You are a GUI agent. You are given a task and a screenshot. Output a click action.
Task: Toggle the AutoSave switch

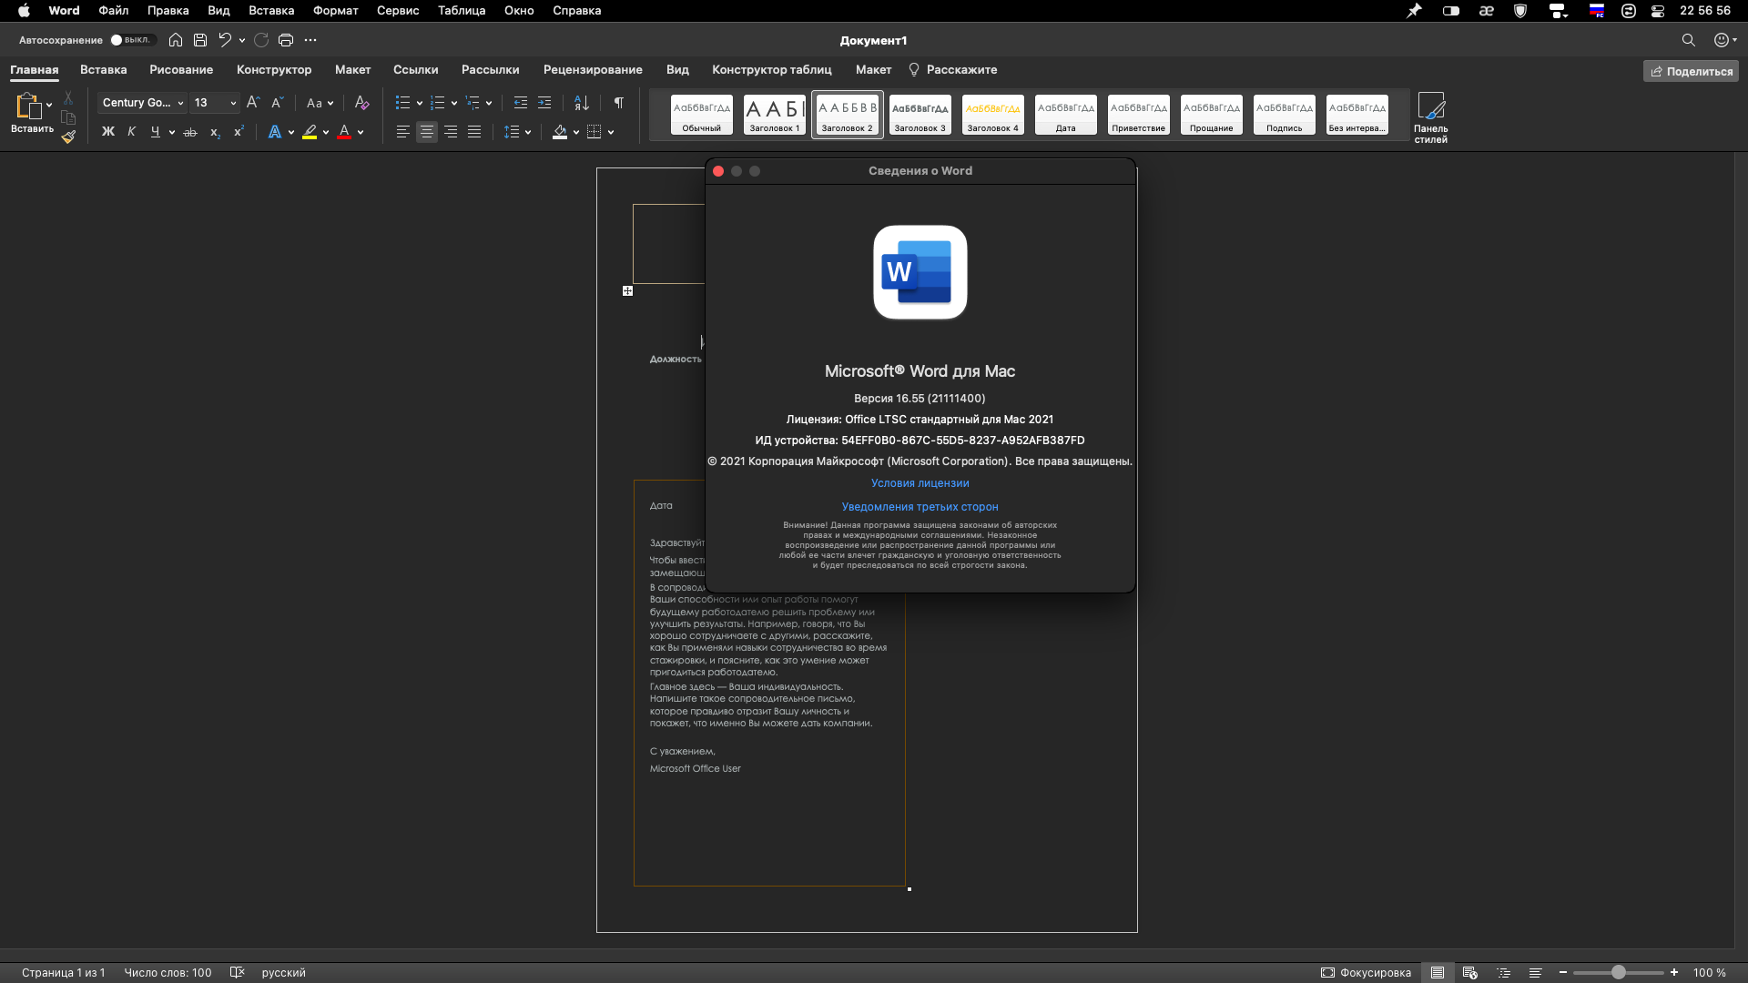pyautogui.click(x=132, y=40)
